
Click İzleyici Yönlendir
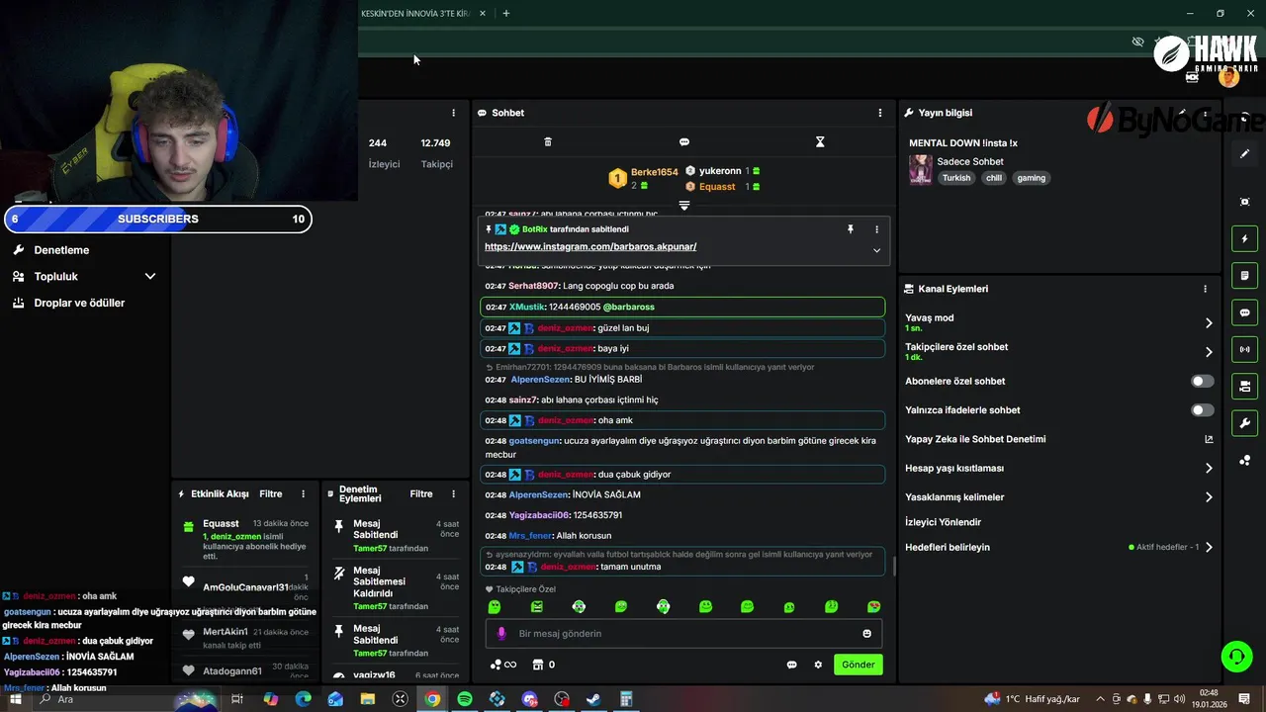(x=944, y=522)
